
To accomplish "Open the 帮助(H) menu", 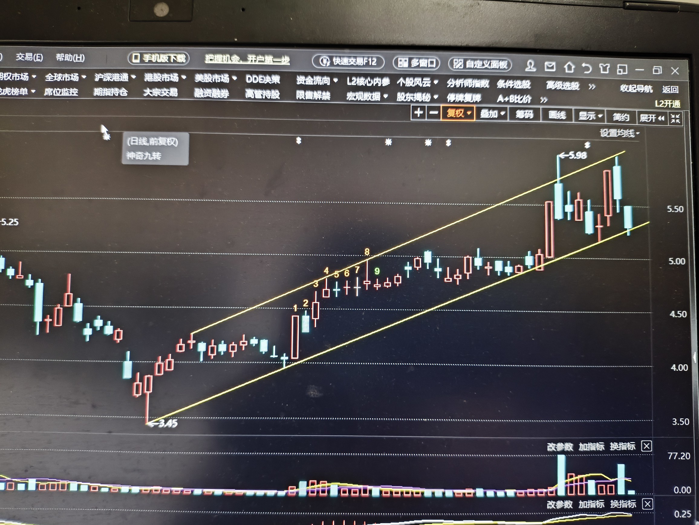I will coord(70,57).
